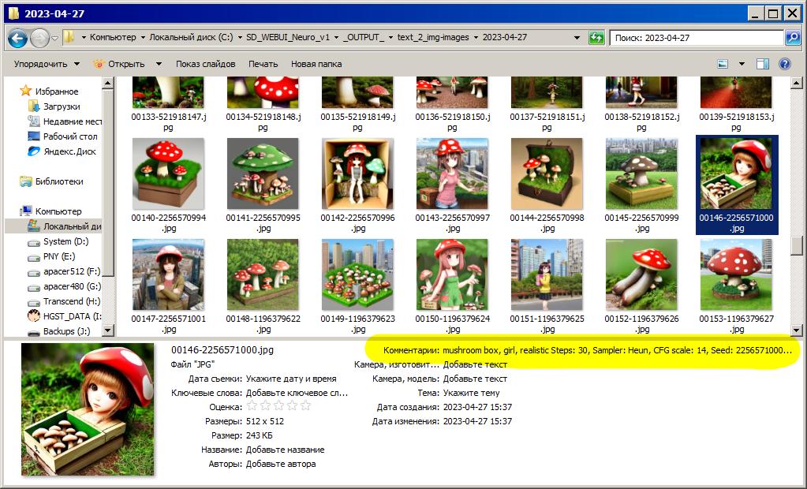Viewport: 807px width, 489px height.
Task: Click the search field for 2023-04-27
Action: pyautogui.click(x=694, y=38)
